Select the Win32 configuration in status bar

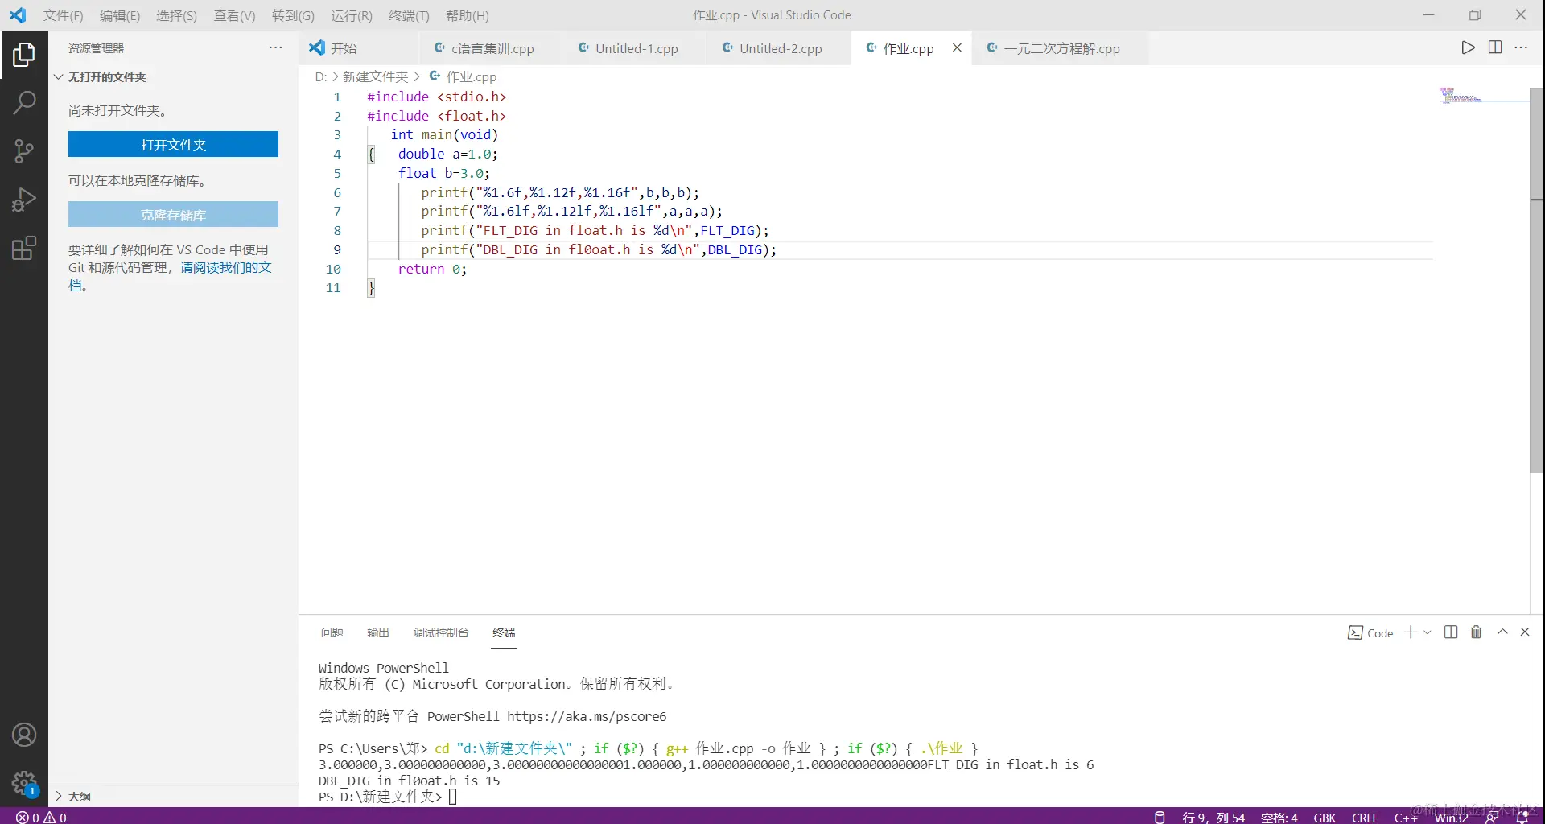(1452, 817)
